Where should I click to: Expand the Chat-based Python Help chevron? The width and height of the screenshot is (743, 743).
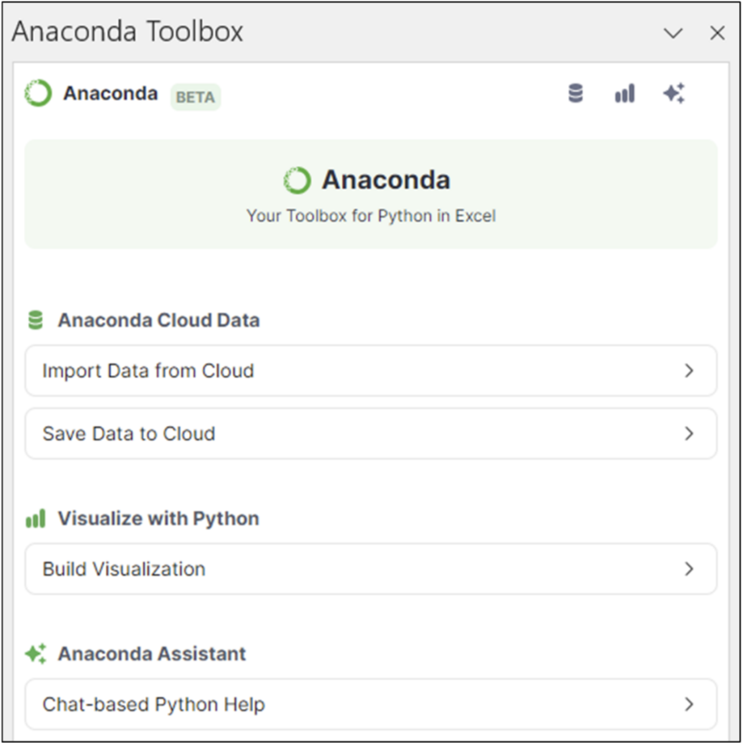(x=689, y=704)
